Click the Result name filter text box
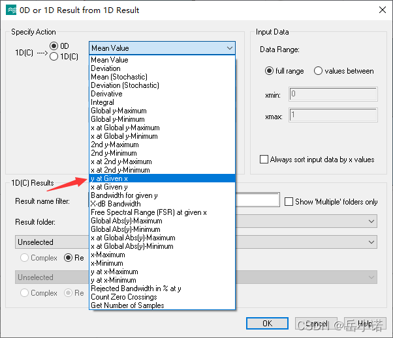 (258, 199)
